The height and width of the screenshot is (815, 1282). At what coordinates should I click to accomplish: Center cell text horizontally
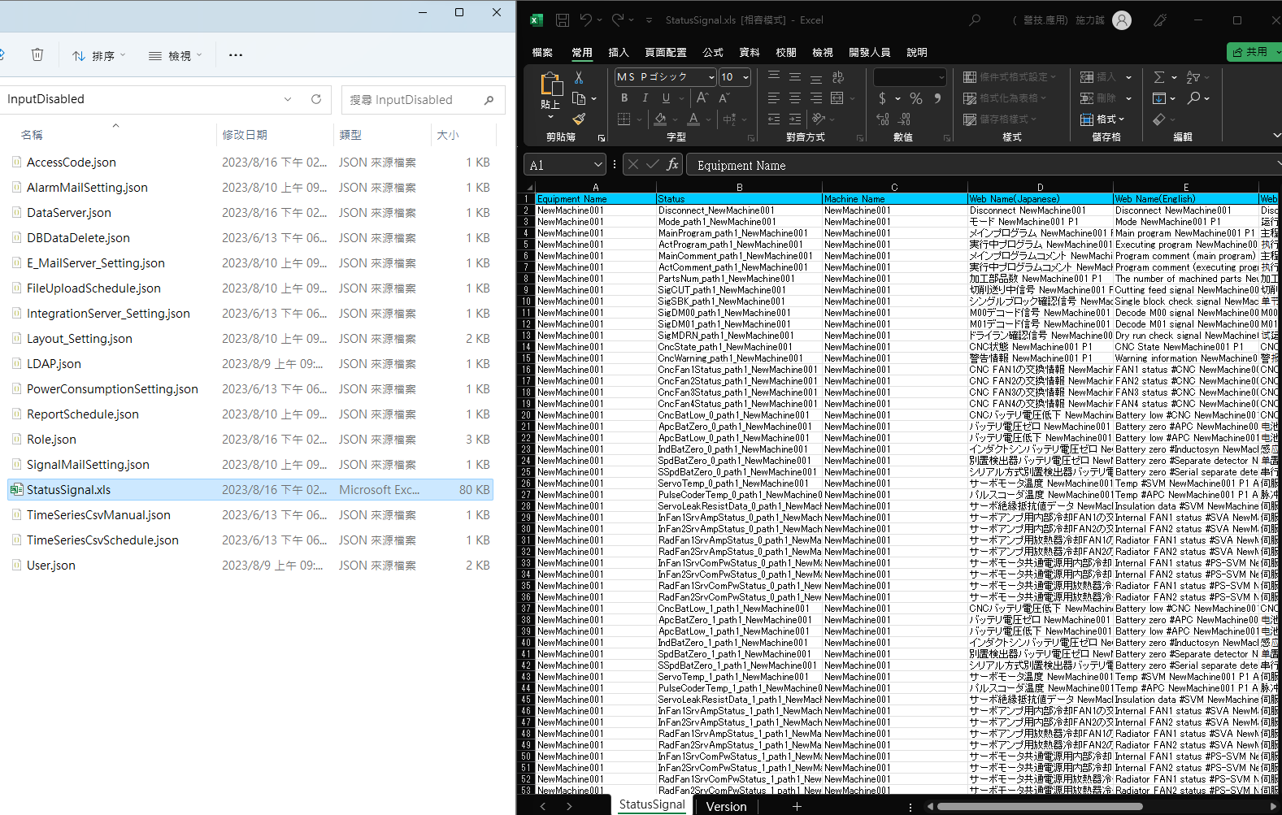pyautogui.click(x=795, y=98)
